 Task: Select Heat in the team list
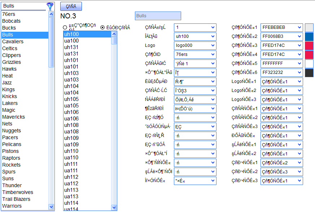pyautogui.click(x=25, y=76)
